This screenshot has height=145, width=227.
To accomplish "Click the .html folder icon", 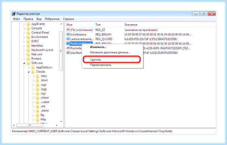I will tap(37, 80).
